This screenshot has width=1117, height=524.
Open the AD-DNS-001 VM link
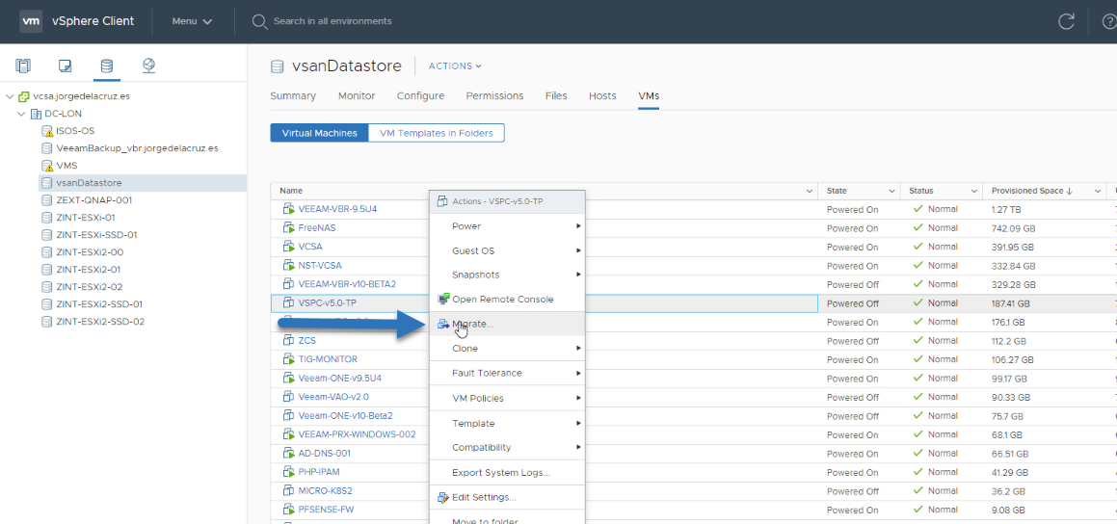(324, 453)
